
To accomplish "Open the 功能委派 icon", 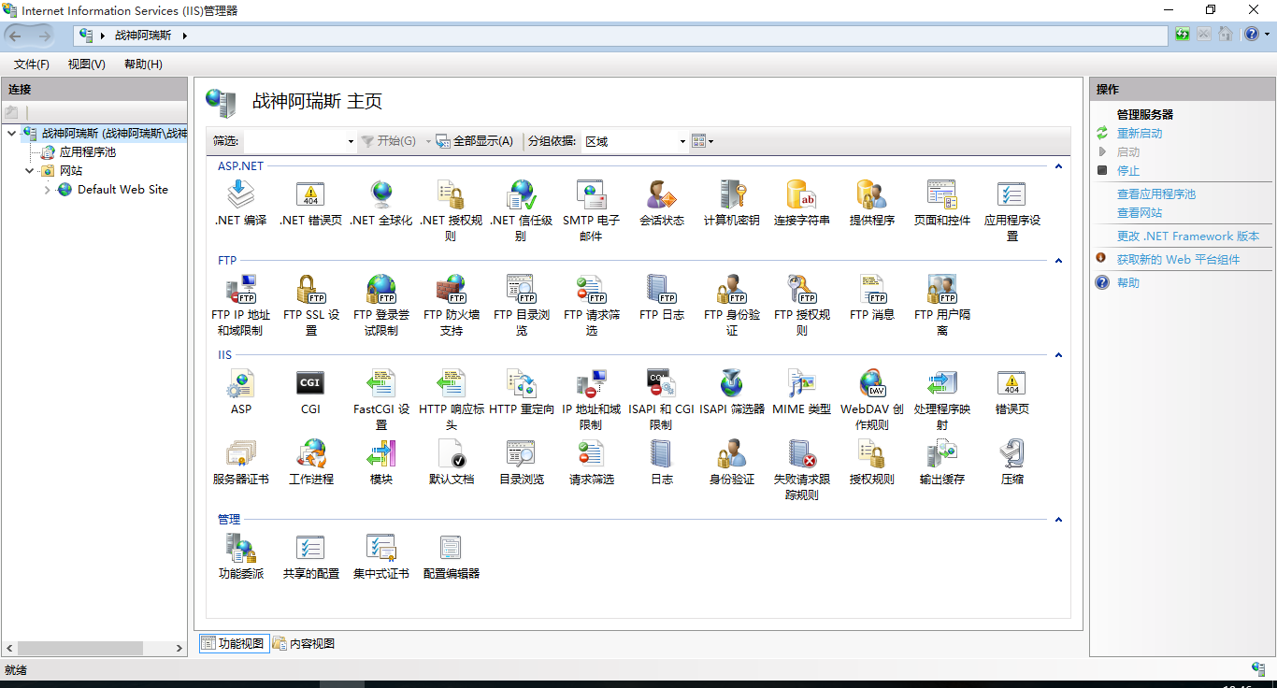I will (241, 548).
